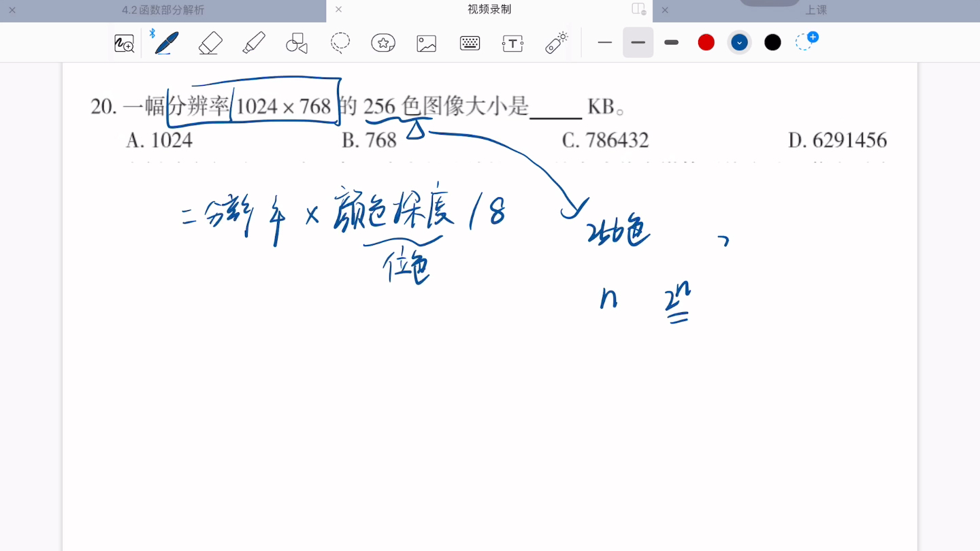The image size is (980, 551).
Task: Click the question number 20 text
Action: [x=104, y=107]
